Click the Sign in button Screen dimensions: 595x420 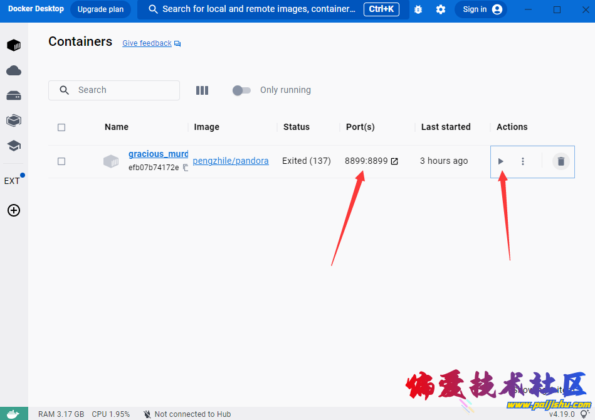pos(481,9)
